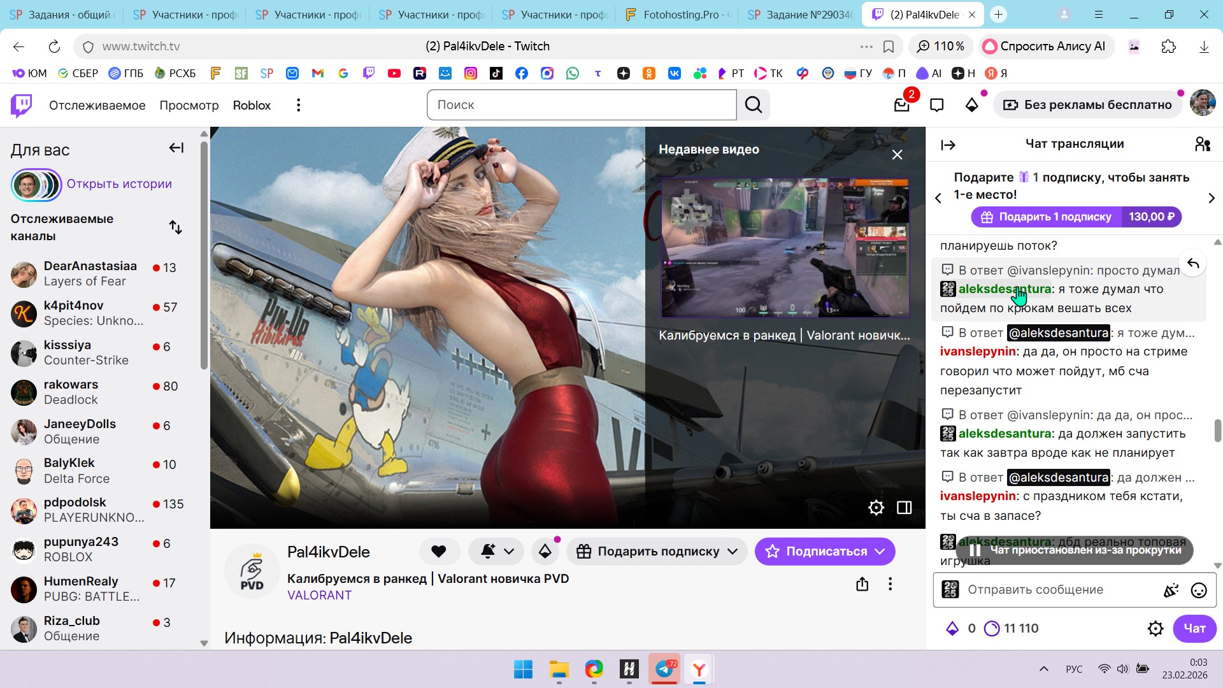Click the share stream icon
The width and height of the screenshot is (1223, 688).
click(862, 584)
